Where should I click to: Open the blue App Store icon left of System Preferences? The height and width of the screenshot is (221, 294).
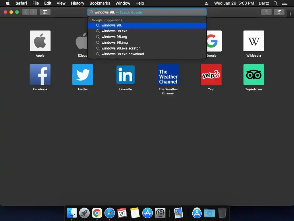click(147, 213)
